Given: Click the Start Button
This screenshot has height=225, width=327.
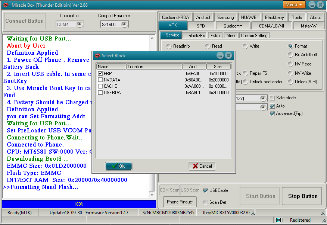Looking at the screenshot, I should coord(261,196).
